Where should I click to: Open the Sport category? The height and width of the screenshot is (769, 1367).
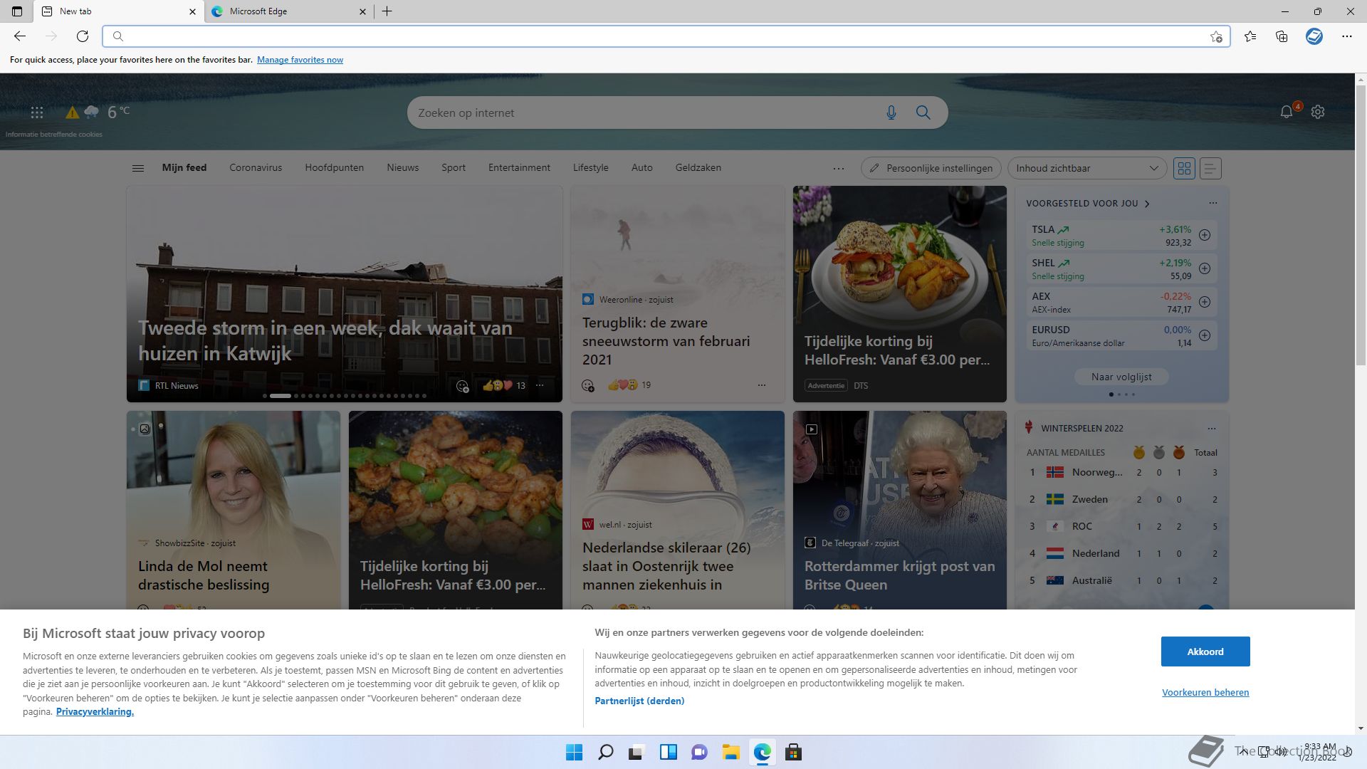click(x=454, y=168)
